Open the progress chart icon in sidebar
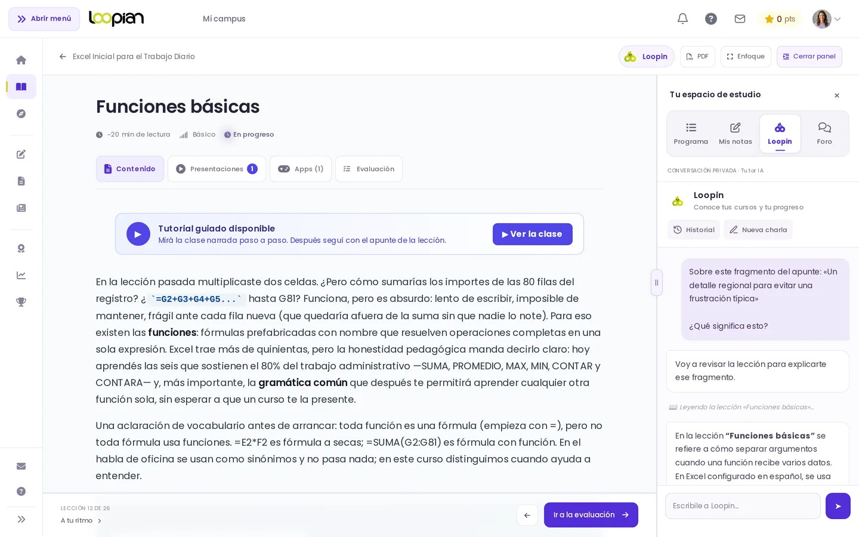The image size is (859, 537). 21,275
